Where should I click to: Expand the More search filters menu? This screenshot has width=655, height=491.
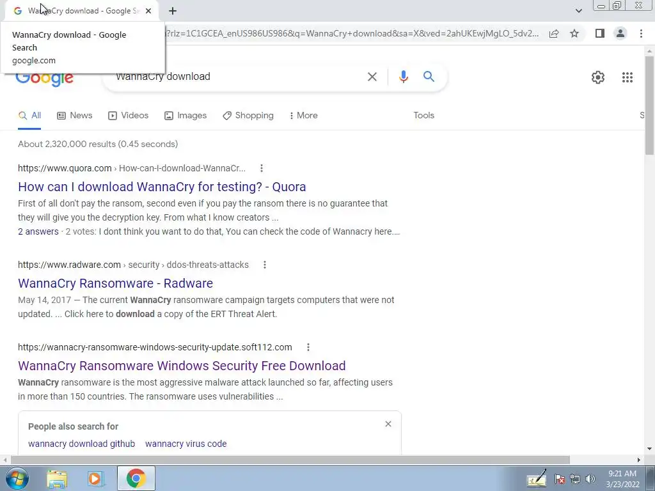point(303,115)
